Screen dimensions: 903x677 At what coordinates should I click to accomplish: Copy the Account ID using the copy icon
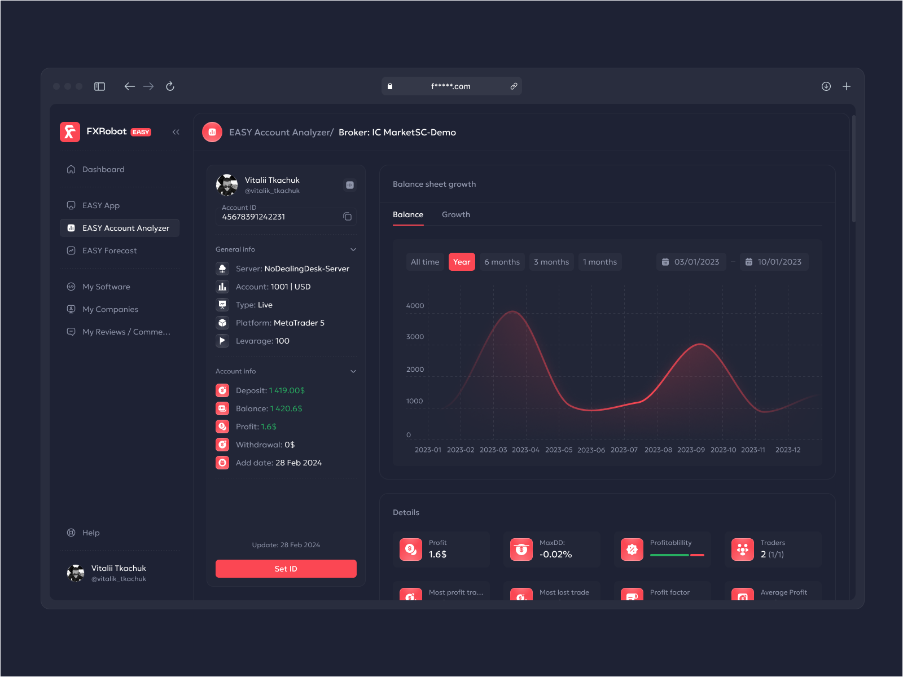(348, 216)
